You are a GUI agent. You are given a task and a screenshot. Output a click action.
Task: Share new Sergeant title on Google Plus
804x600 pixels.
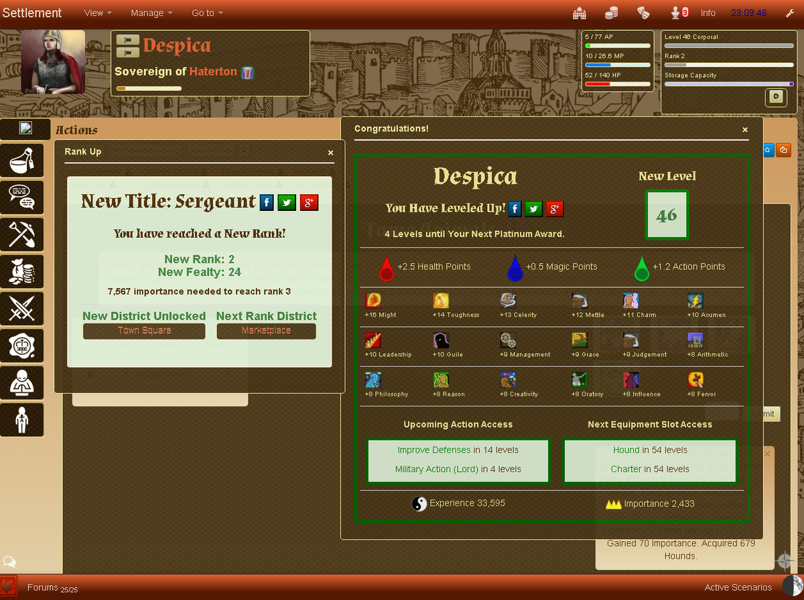[x=309, y=202]
